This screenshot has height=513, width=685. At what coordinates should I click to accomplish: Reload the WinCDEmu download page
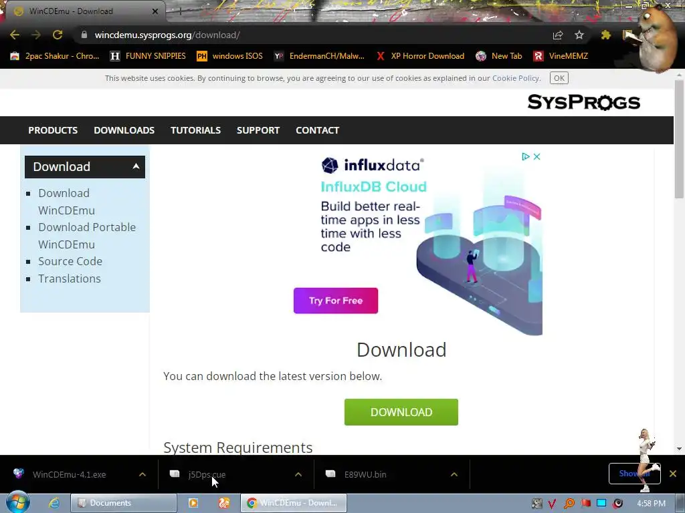(58, 35)
